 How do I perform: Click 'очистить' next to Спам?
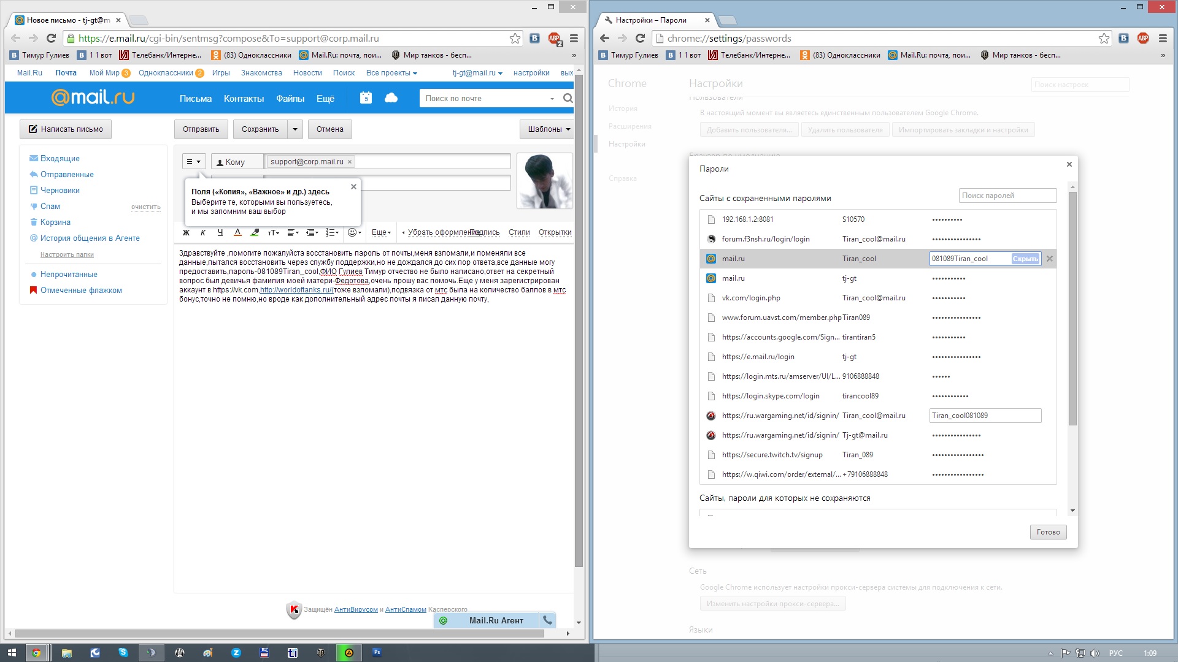tap(146, 207)
